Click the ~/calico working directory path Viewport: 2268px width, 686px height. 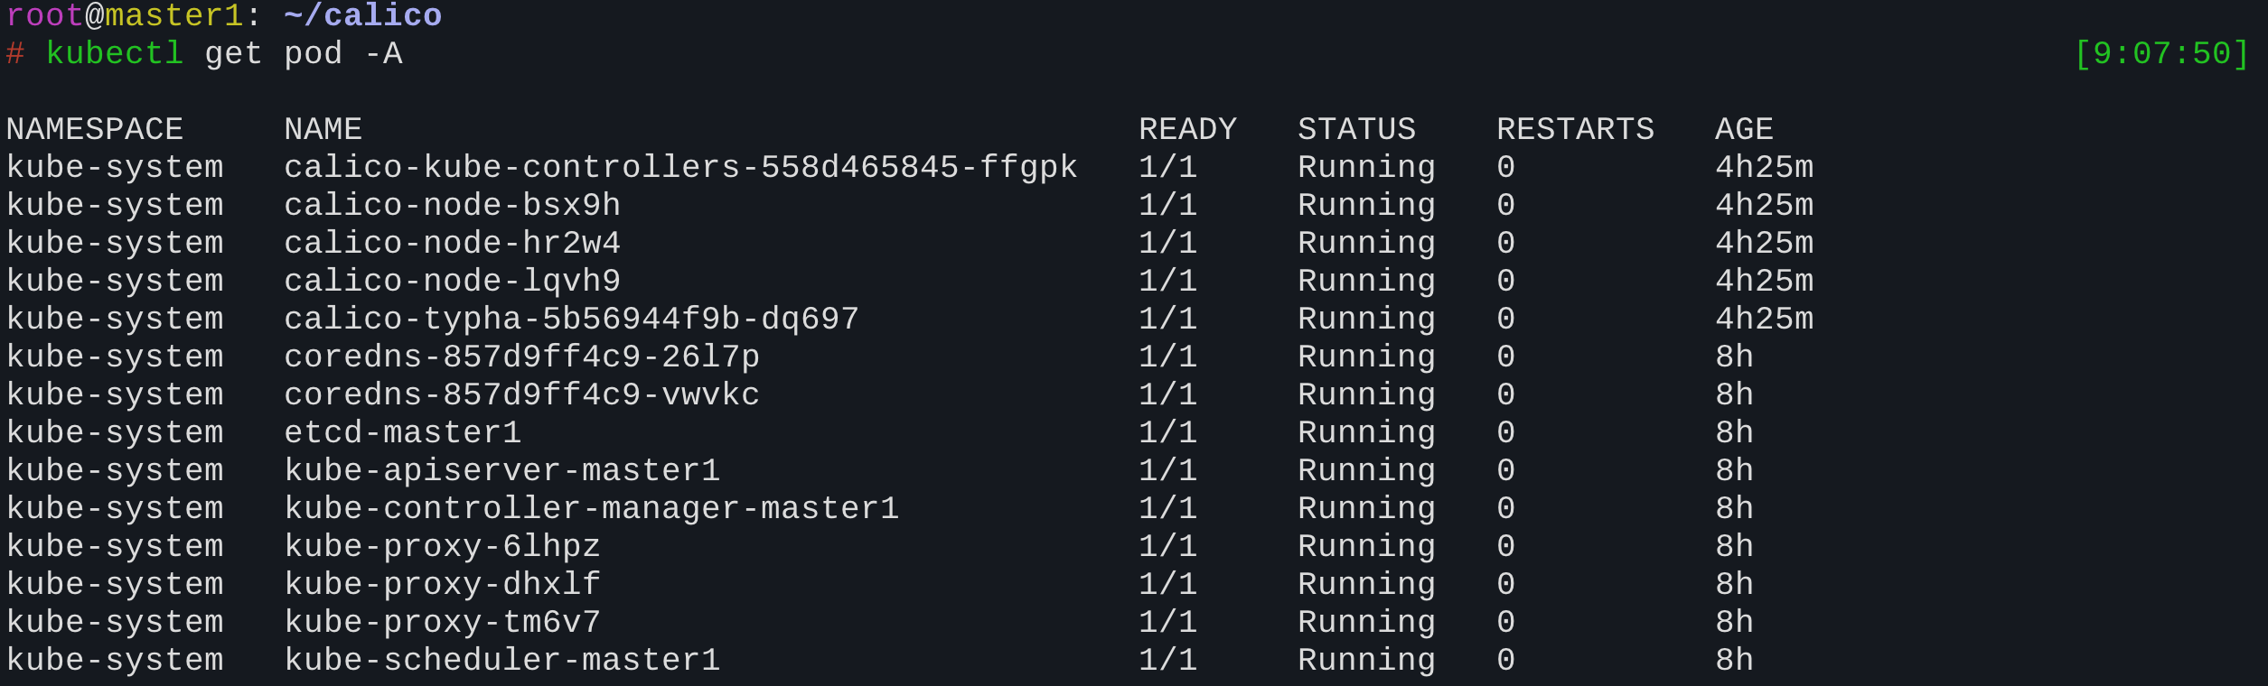362,16
